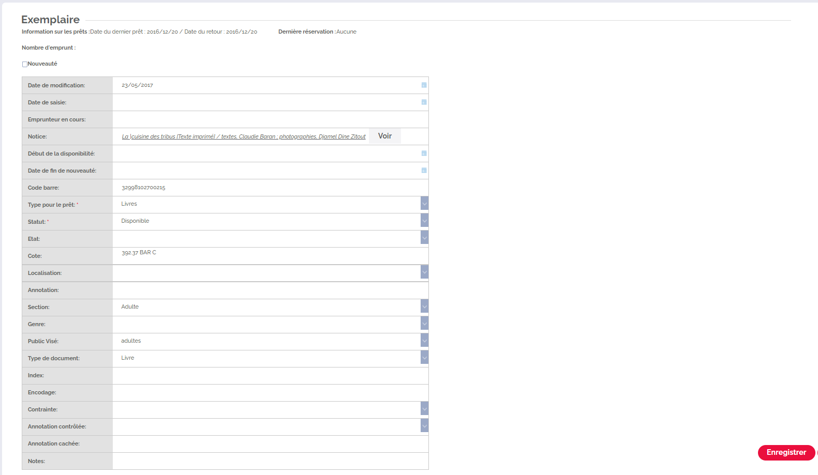Click the Code barre field 32998102700215

coord(270,188)
